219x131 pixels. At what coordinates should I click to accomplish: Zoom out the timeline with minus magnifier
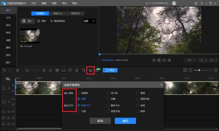click(x=191, y=70)
